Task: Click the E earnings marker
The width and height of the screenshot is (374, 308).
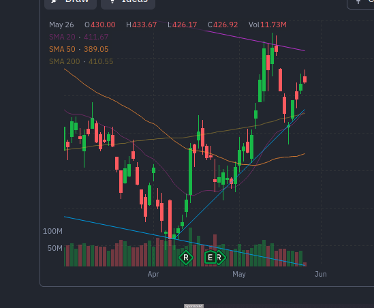Action: [x=210, y=258]
